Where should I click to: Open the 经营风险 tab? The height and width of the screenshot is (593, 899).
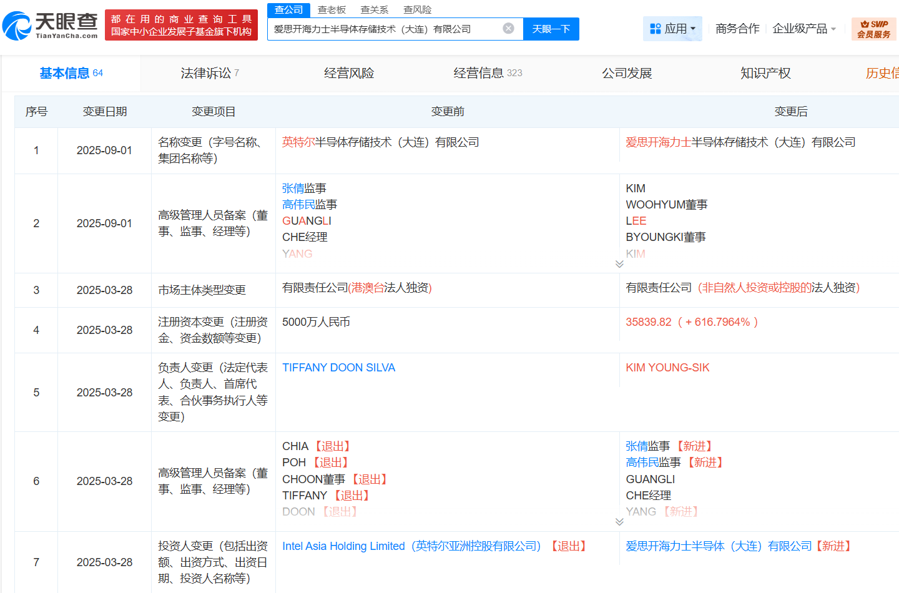[x=349, y=73]
